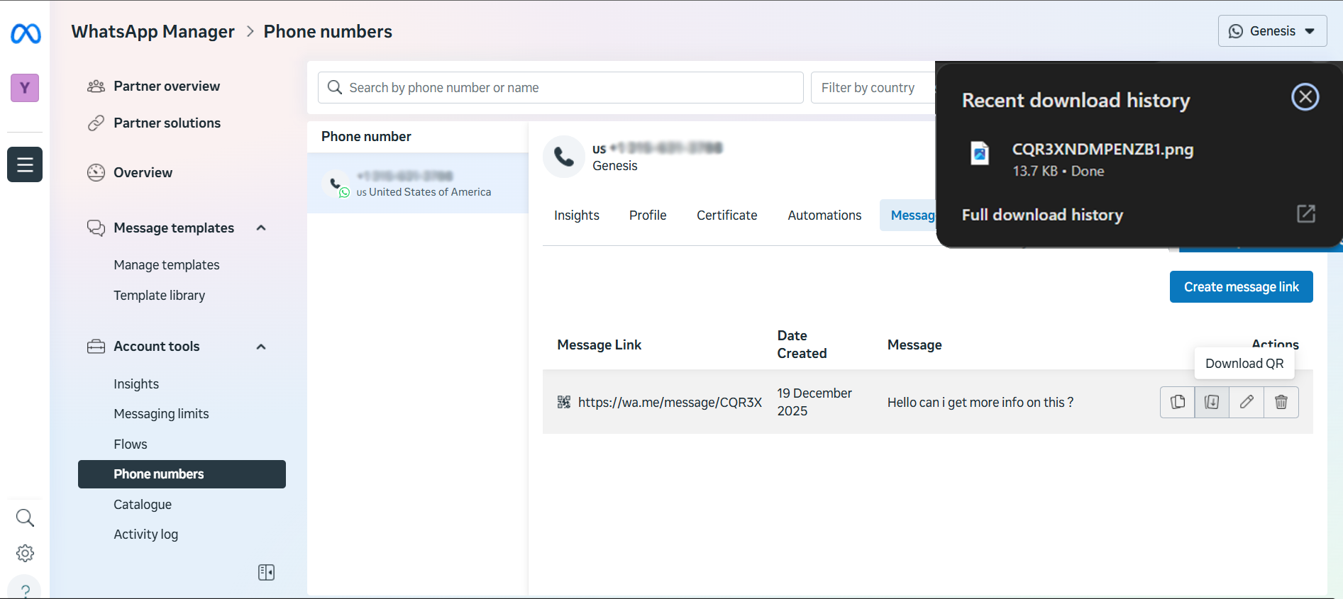Open the wa.me message link
The image size is (1343, 599).
click(669, 403)
